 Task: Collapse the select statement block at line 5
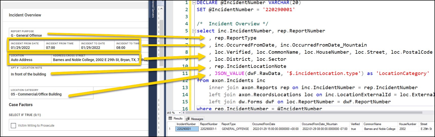pyautogui.click(x=194, y=31)
